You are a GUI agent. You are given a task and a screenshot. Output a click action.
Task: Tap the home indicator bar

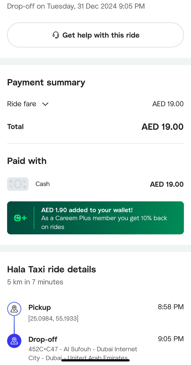pyautogui.click(x=95, y=360)
